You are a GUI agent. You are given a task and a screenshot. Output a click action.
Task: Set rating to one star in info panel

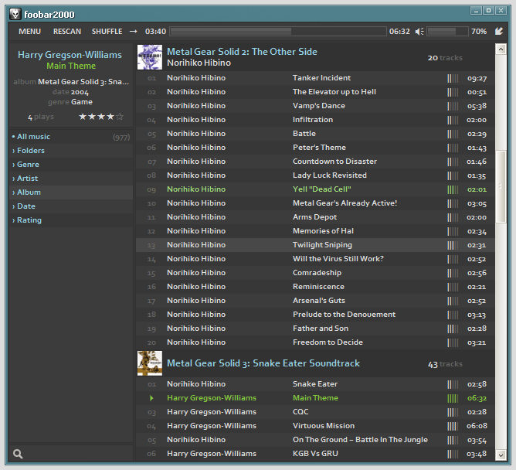[83, 116]
